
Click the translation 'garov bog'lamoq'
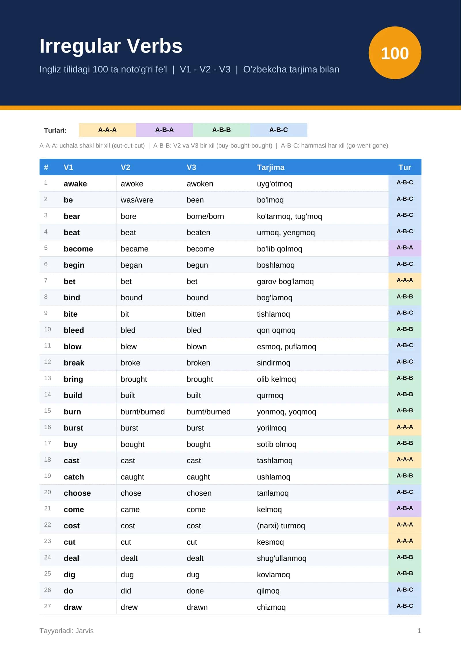click(285, 281)
